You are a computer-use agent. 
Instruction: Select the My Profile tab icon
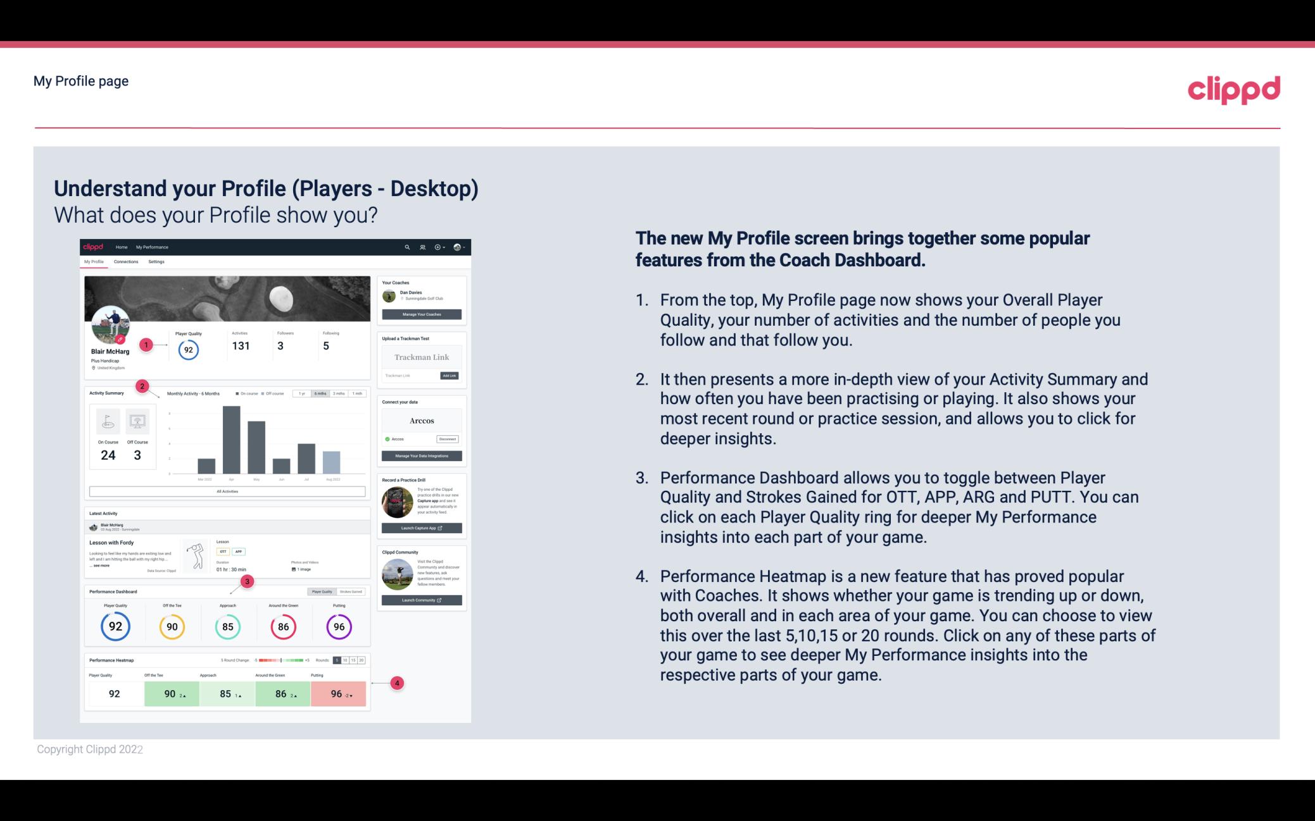(x=96, y=263)
